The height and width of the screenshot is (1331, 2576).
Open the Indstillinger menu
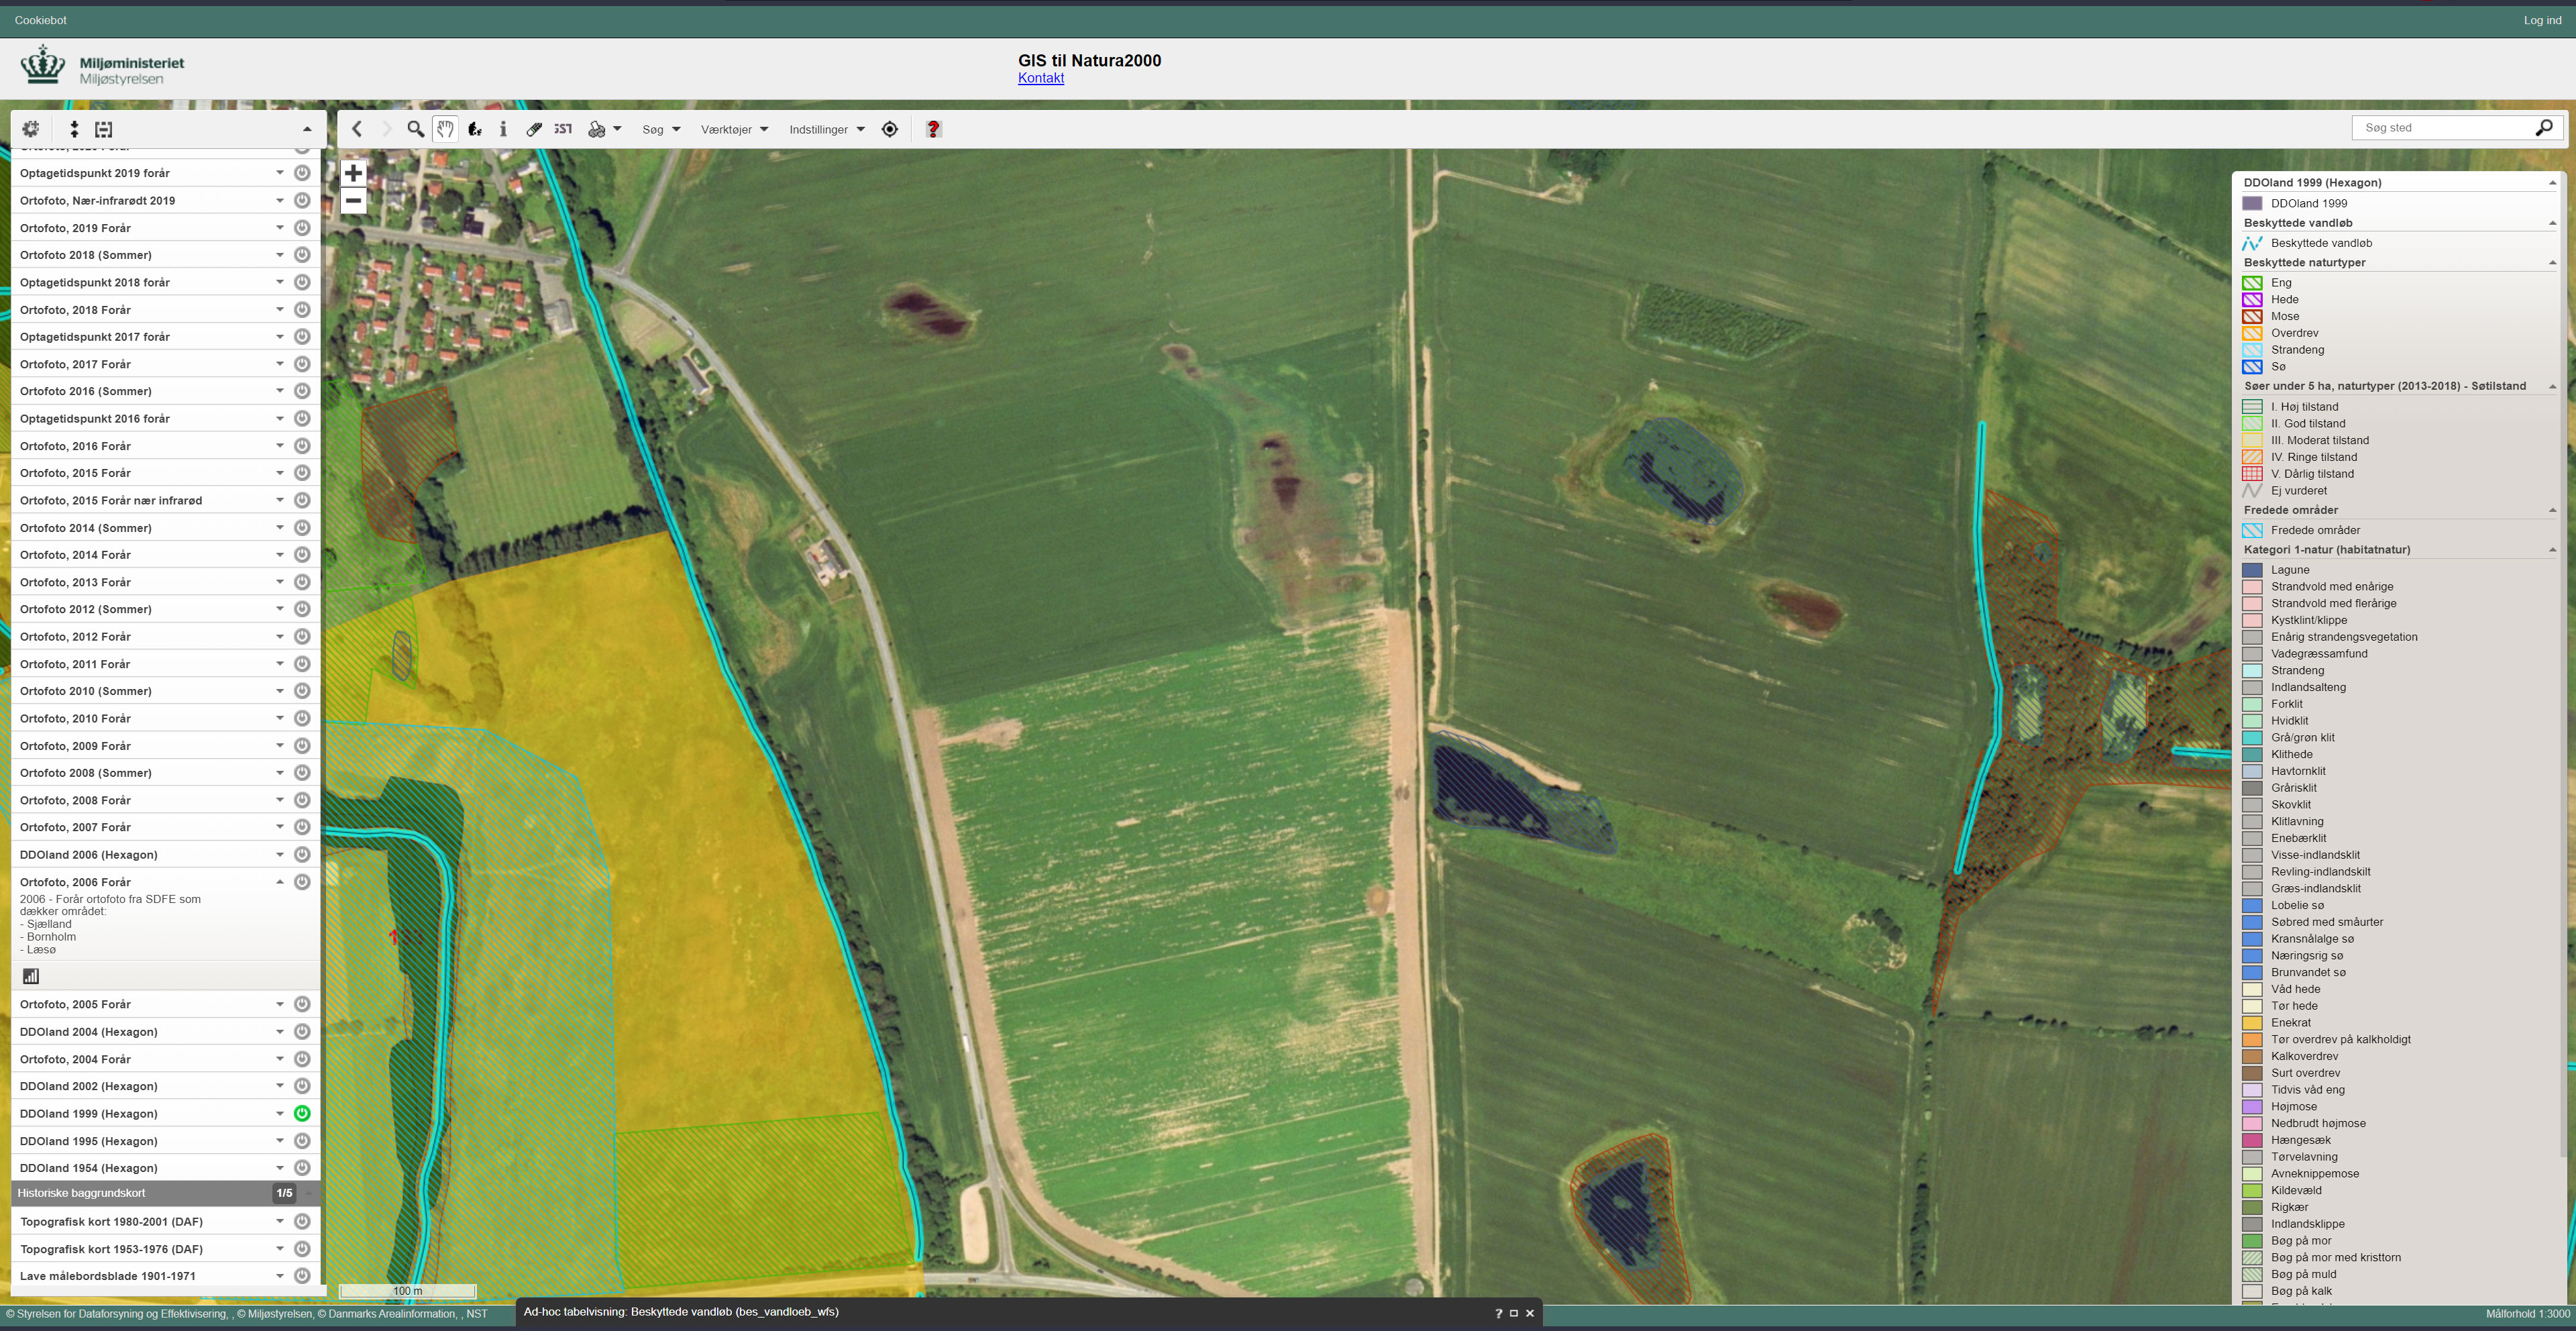826,129
